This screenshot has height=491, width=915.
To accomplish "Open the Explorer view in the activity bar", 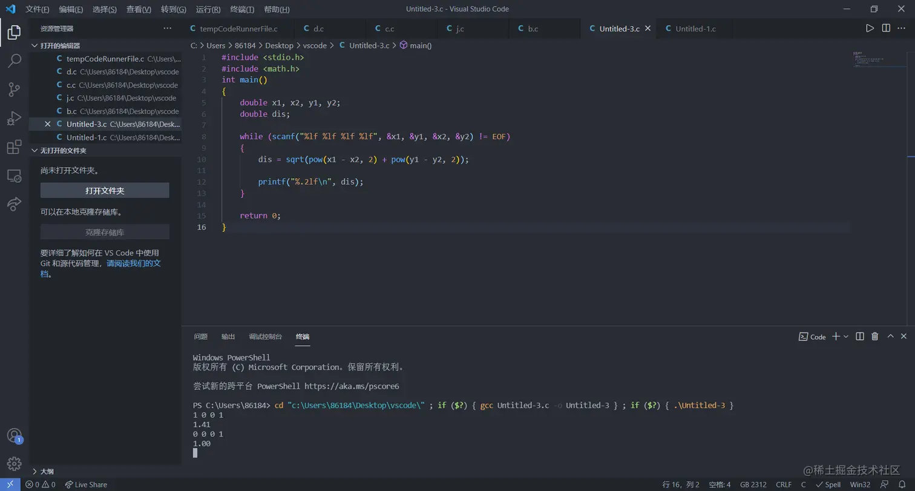I will (14, 32).
